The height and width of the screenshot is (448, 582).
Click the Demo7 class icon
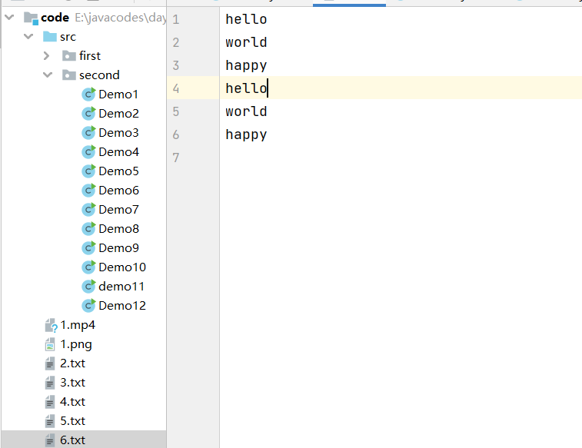click(88, 210)
